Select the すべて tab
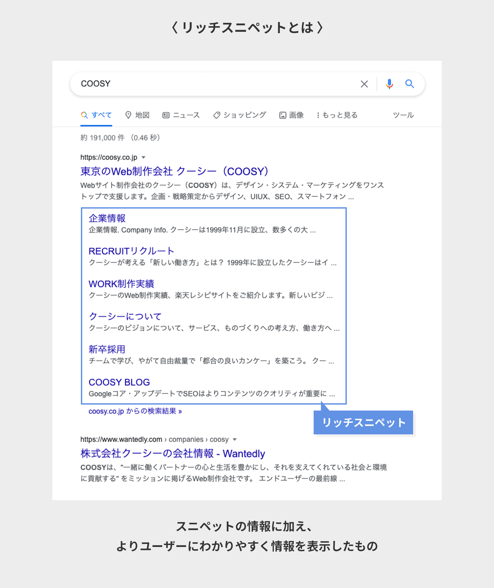This screenshot has width=494, height=588. click(x=96, y=115)
